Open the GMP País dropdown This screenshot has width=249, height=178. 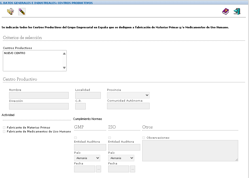click(x=87, y=158)
